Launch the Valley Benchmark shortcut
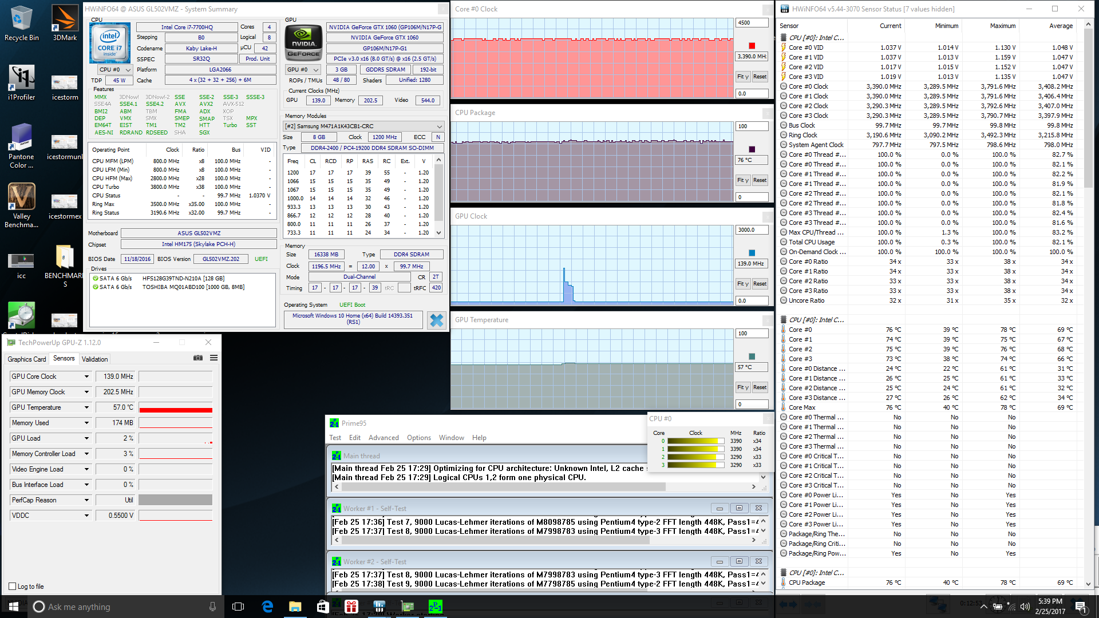1099x618 pixels. coord(21,205)
